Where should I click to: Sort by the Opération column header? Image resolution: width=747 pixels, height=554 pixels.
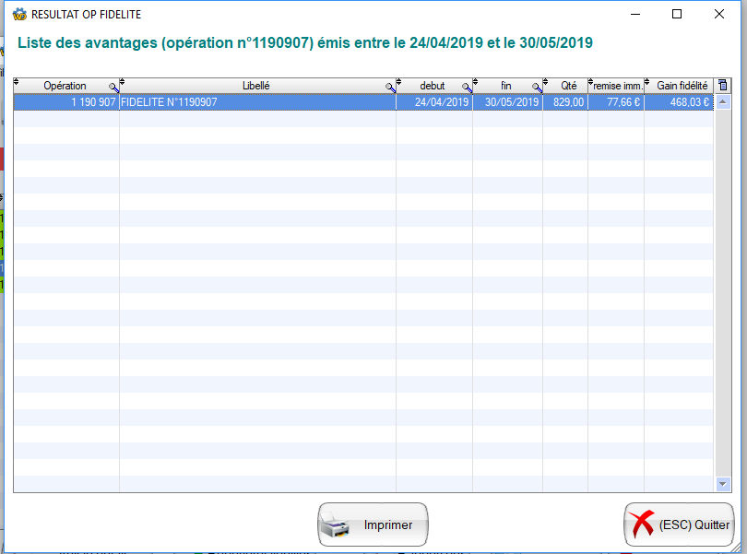pos(65,86)
